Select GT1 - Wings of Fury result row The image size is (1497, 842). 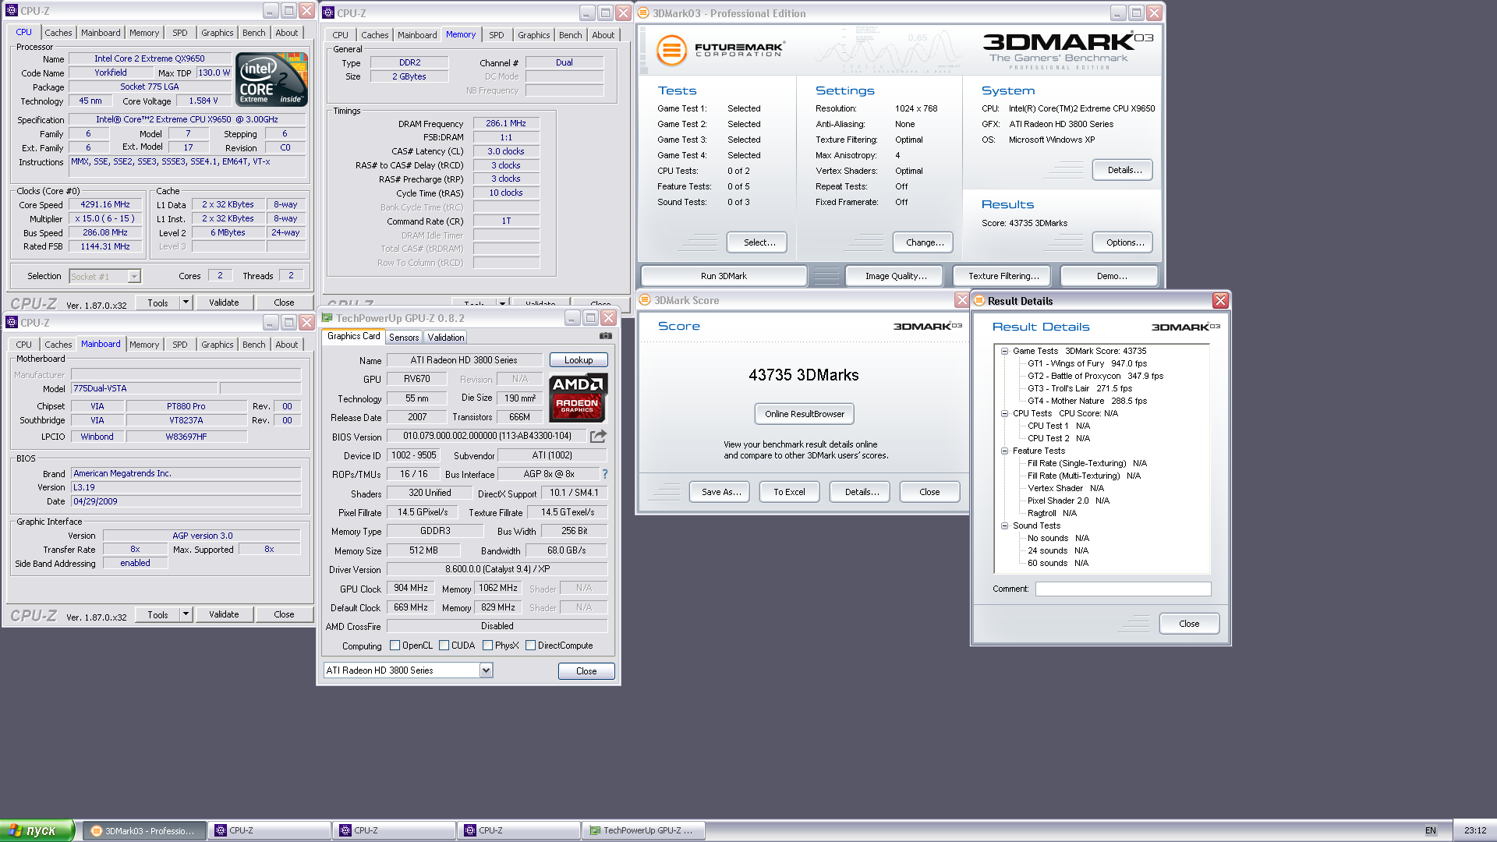(1087, 363)
